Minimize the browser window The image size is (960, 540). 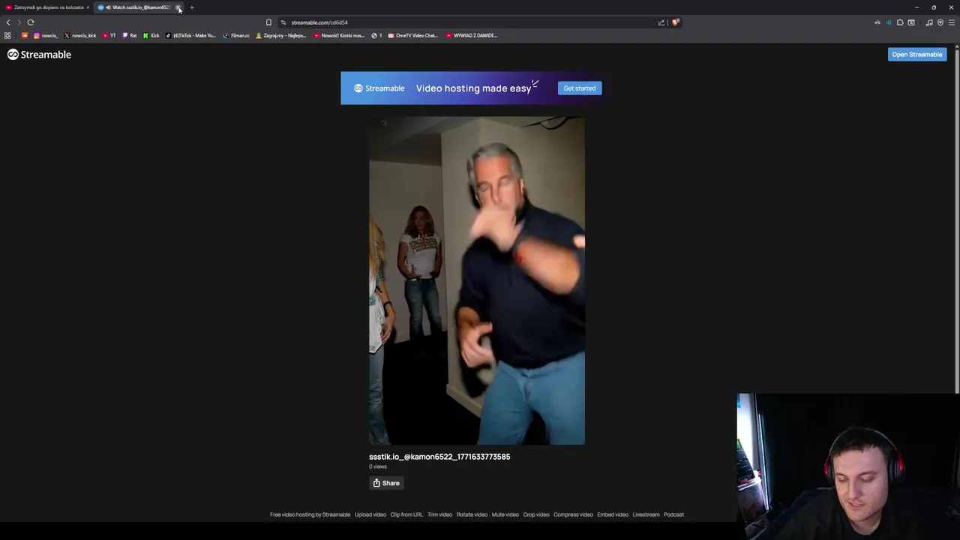916,7
